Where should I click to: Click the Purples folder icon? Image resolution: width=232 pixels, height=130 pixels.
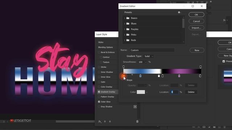click(x=128, y=29)
